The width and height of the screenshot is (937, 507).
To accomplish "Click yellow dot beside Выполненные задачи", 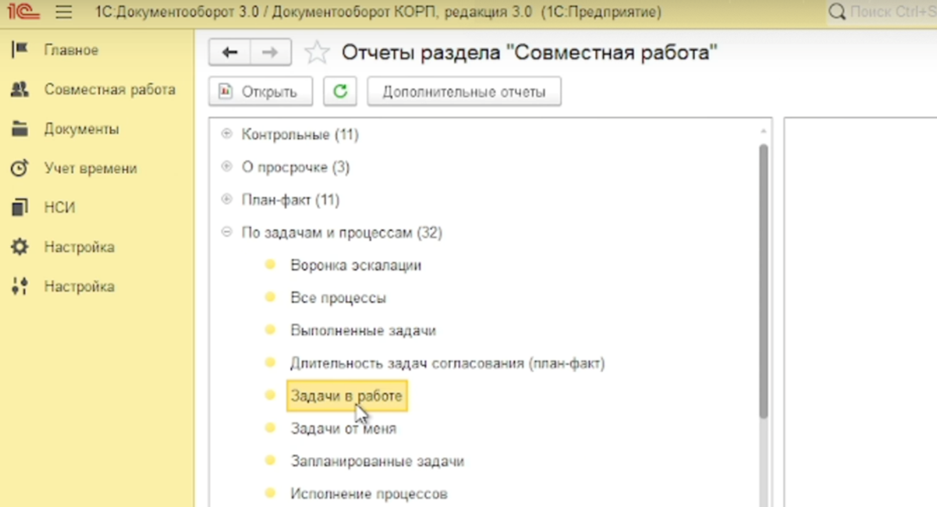I will [270, 330].
